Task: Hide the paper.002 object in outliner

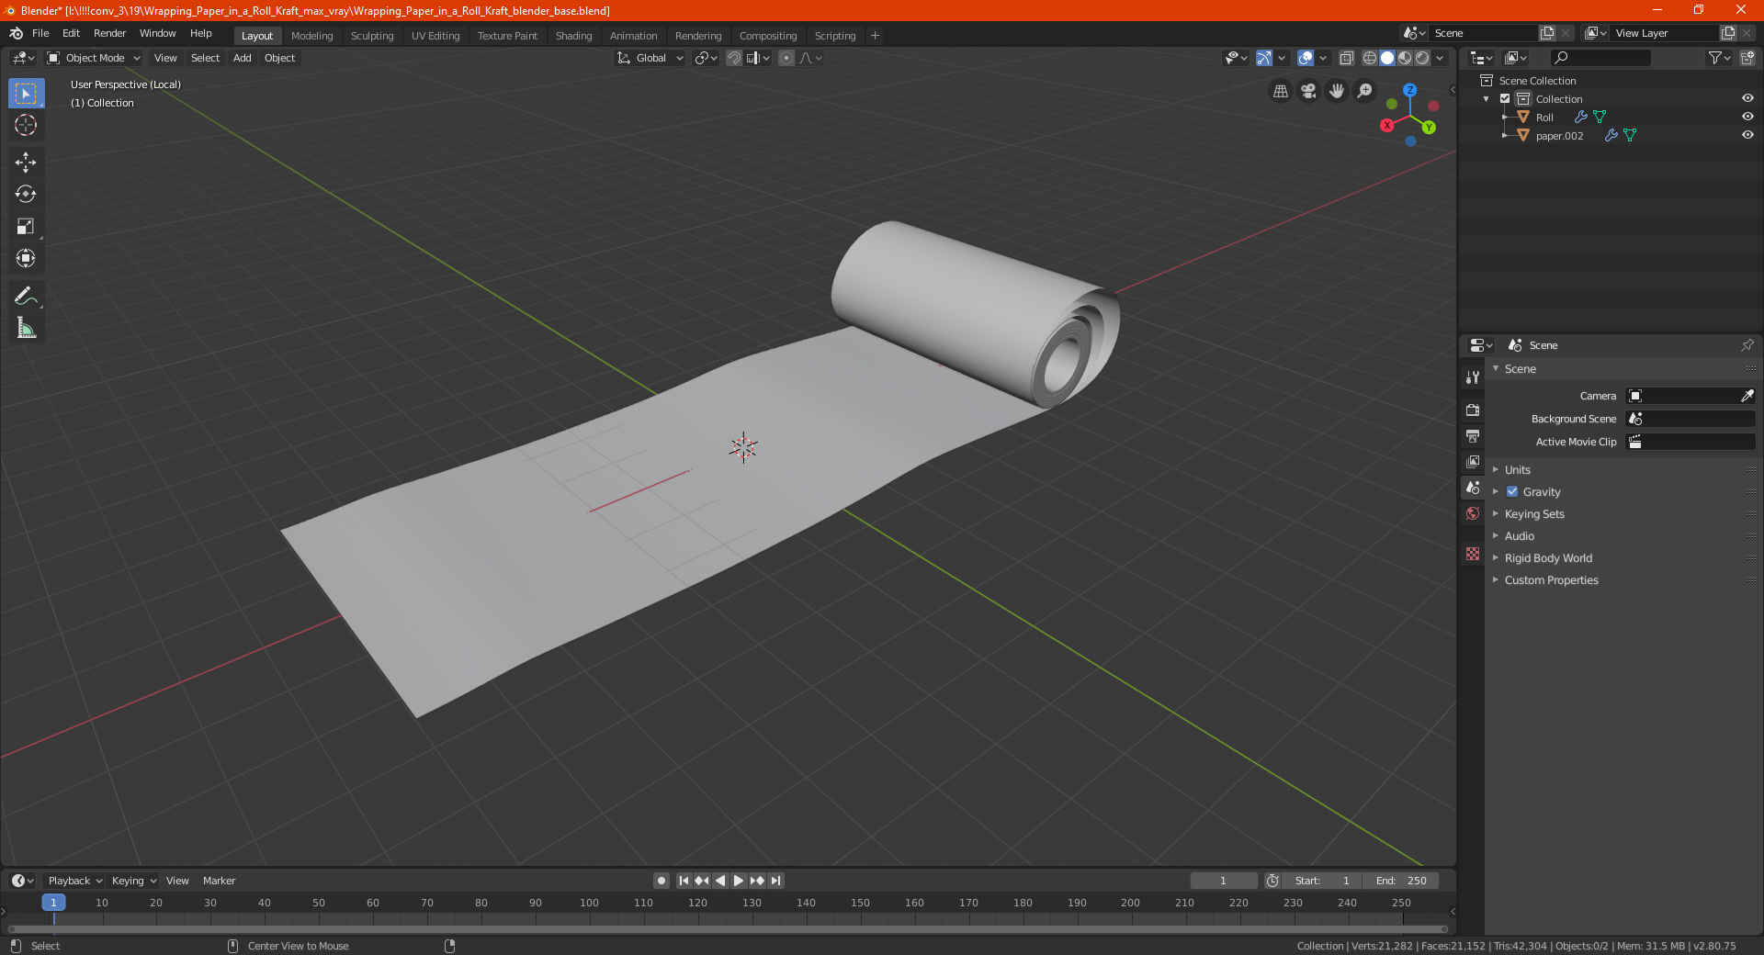Action: [1747, 135]
